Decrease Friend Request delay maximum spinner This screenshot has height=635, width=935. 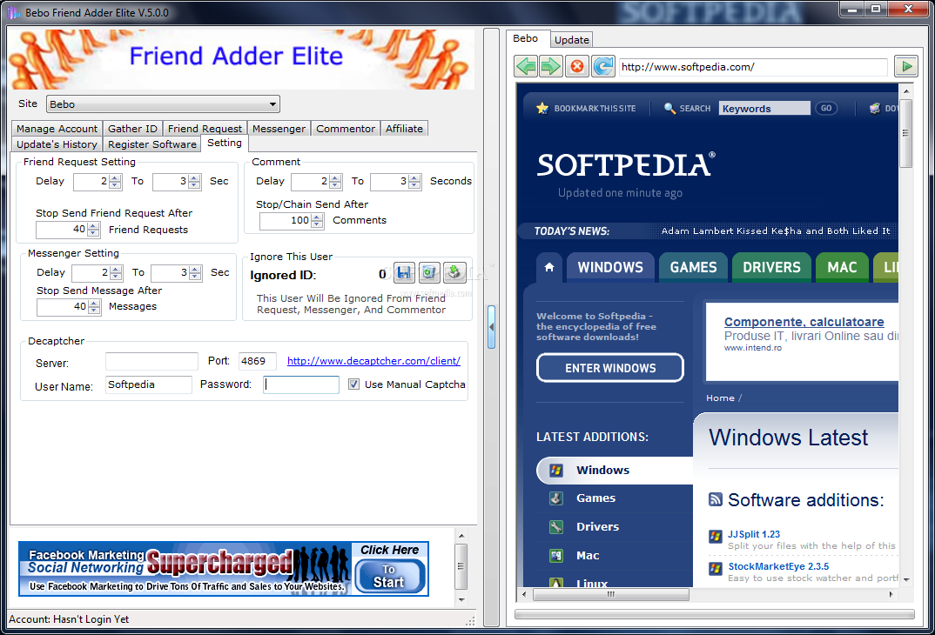194,185
